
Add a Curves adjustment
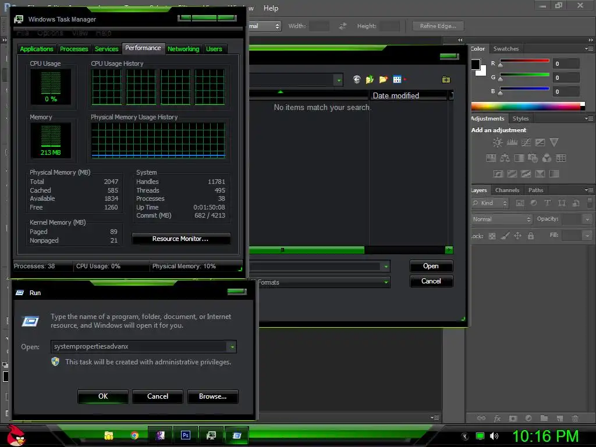pyautogui.click(x=526, y=142)
